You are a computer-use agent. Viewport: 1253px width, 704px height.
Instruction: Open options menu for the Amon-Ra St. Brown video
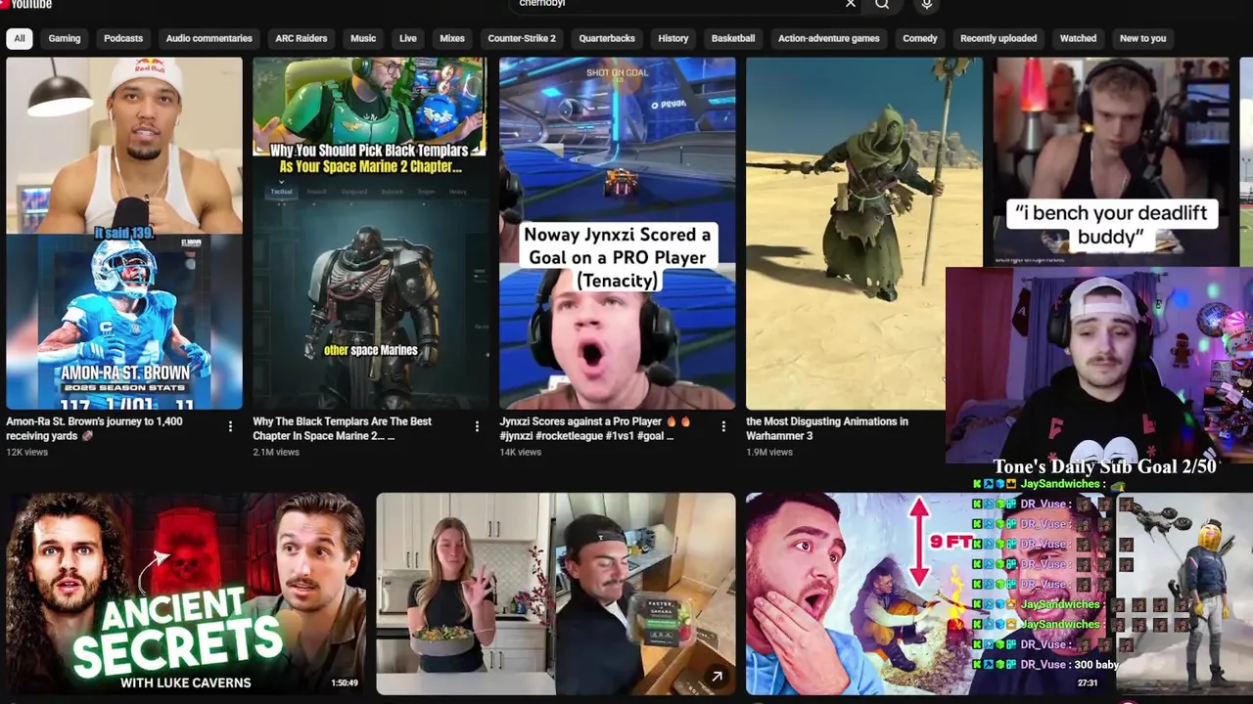click(x=230, y=426)
